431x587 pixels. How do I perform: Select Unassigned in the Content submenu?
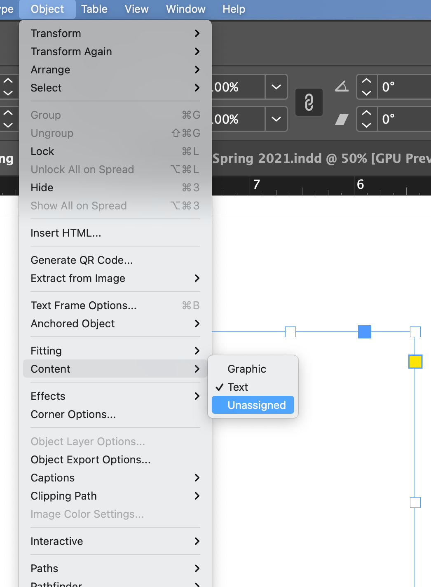(x=253, y=405)
